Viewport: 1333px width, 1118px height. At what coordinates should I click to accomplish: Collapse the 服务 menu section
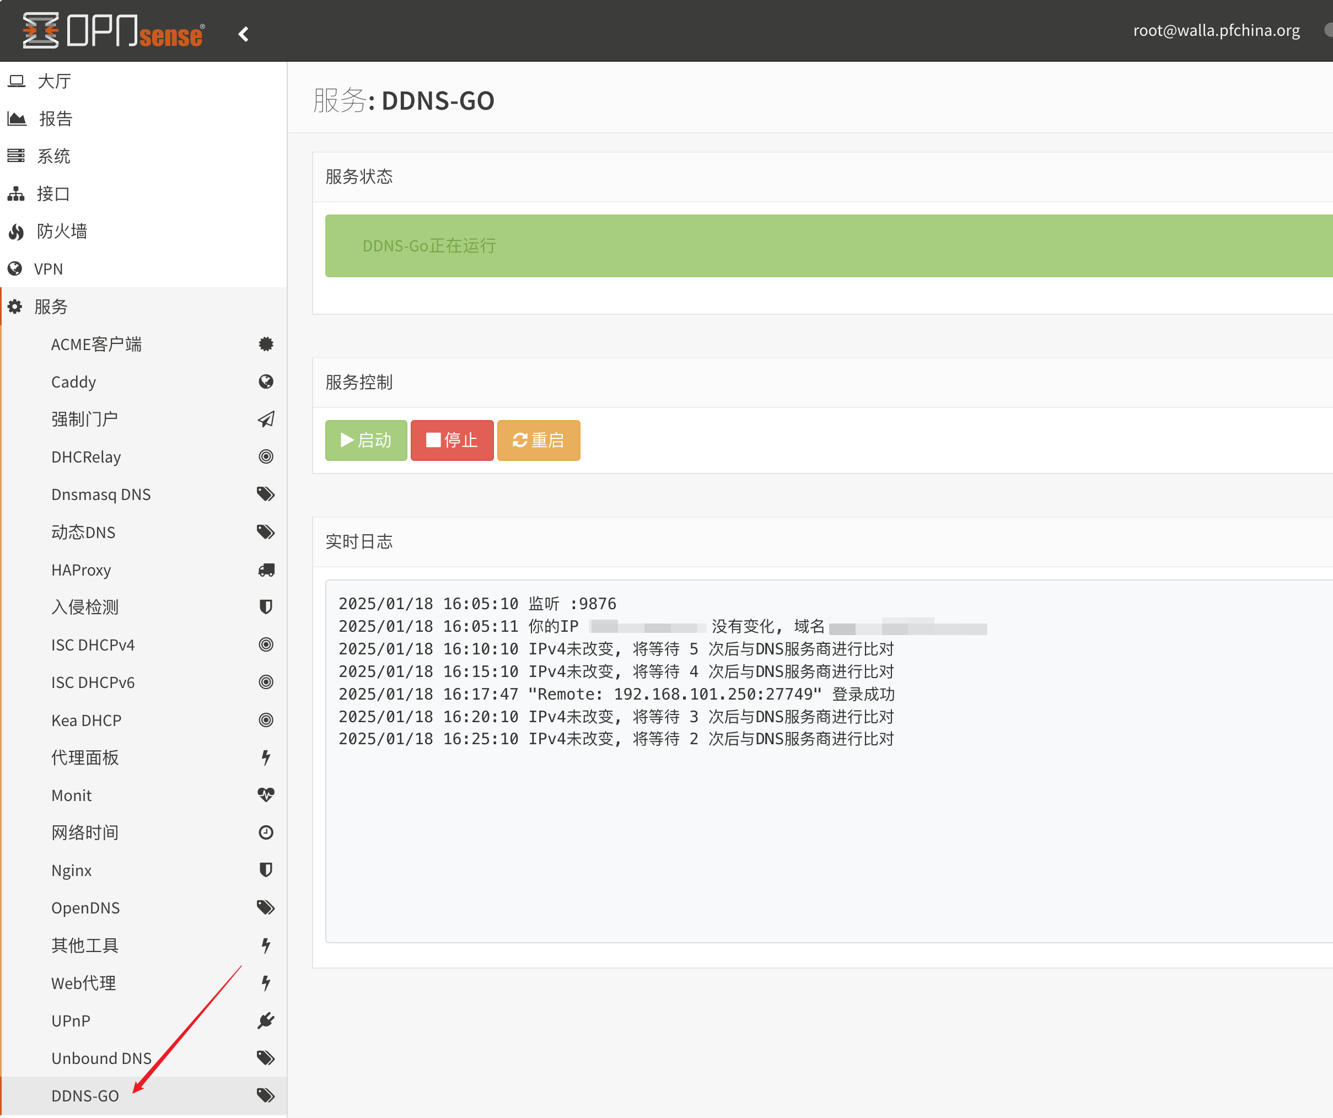pos(51,307)
